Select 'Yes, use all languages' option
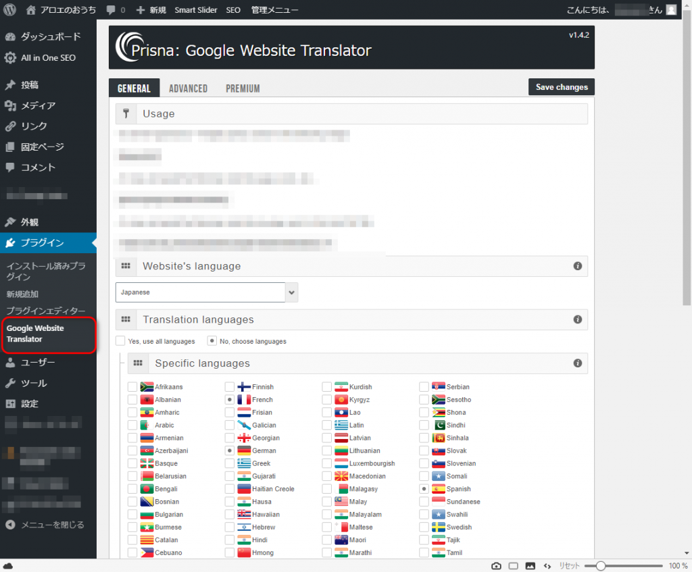This screenshot has height=572, width=692. [x=120, y=341]
